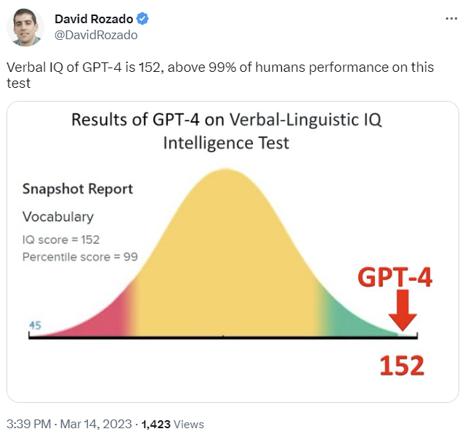The height and width of the screenshot is (442, 465).
Task: Click David Rozado's profile avatar
Action: [x=25, y=27]
